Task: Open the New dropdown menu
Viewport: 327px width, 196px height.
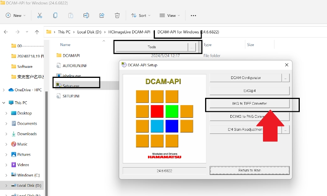Action: [x=16, y=15]
